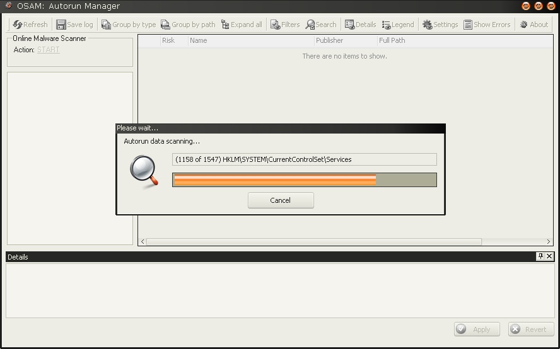The height and width of the screenshot is (349, 560).
Task: Click the START link for malware scanner
Action: coord(48,50)
